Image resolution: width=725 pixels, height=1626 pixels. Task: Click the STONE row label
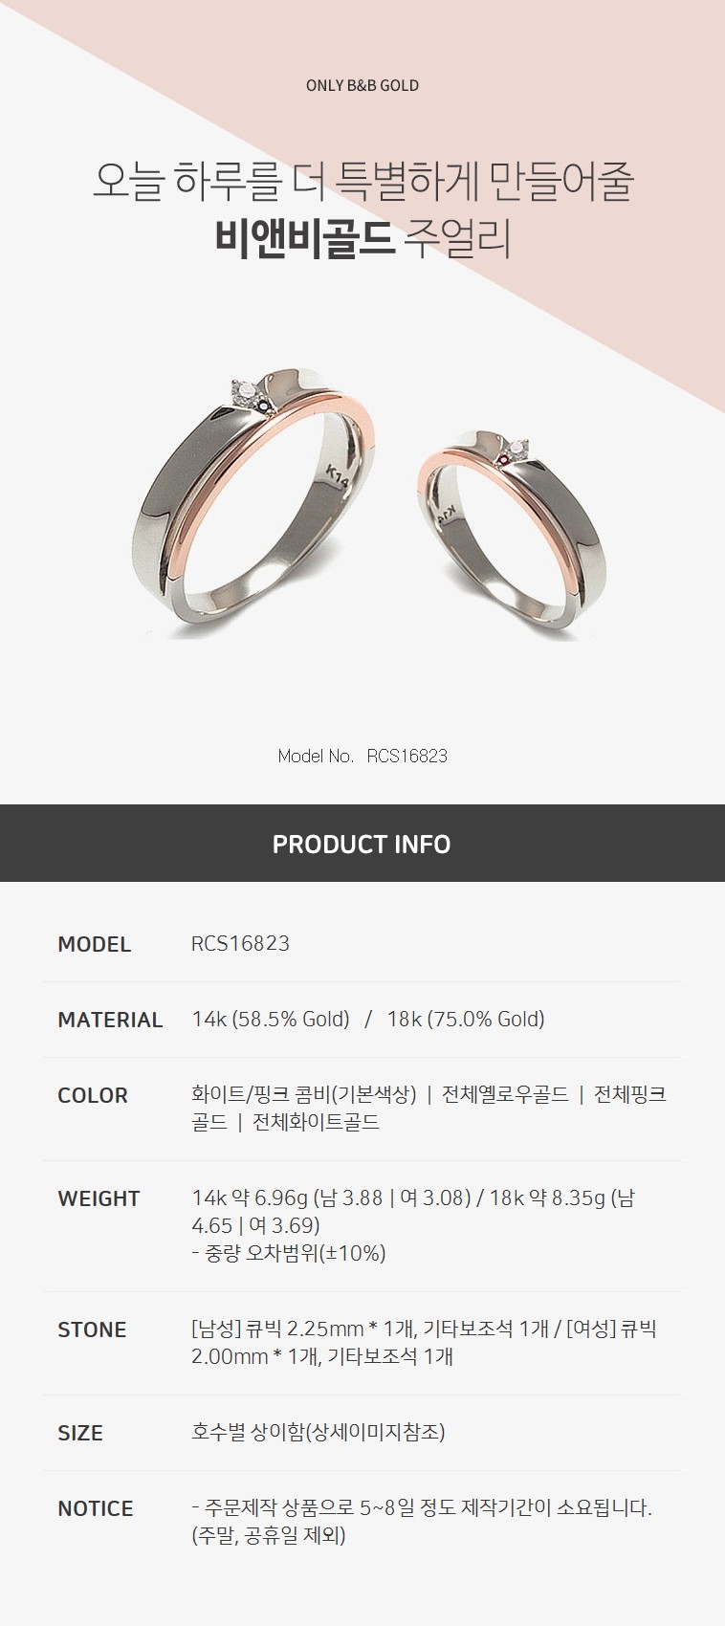coord(92,1329)
